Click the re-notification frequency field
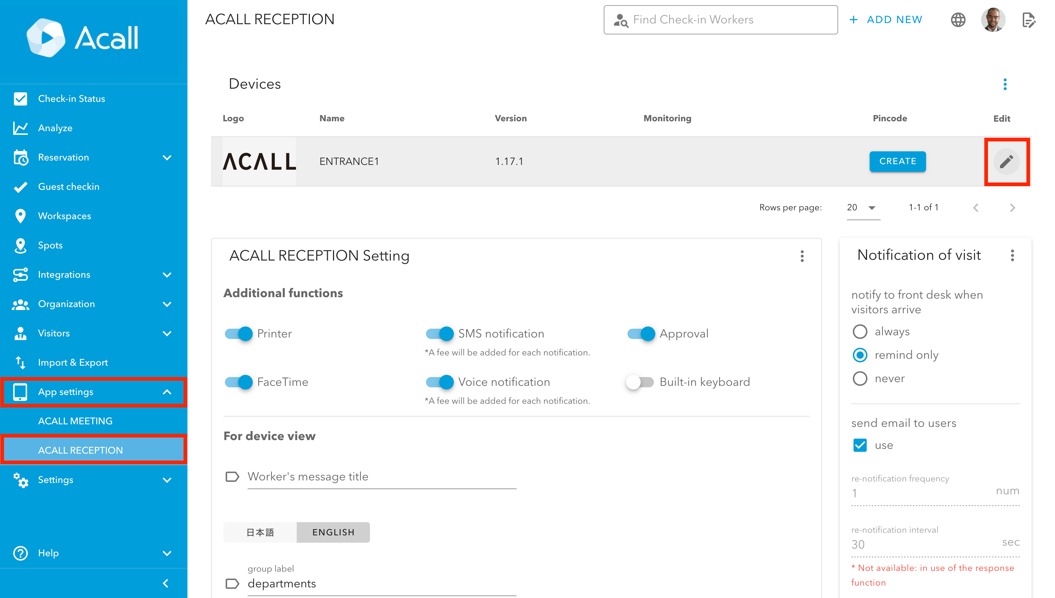Screen dimensions: 1055x598 coord(935,493)
